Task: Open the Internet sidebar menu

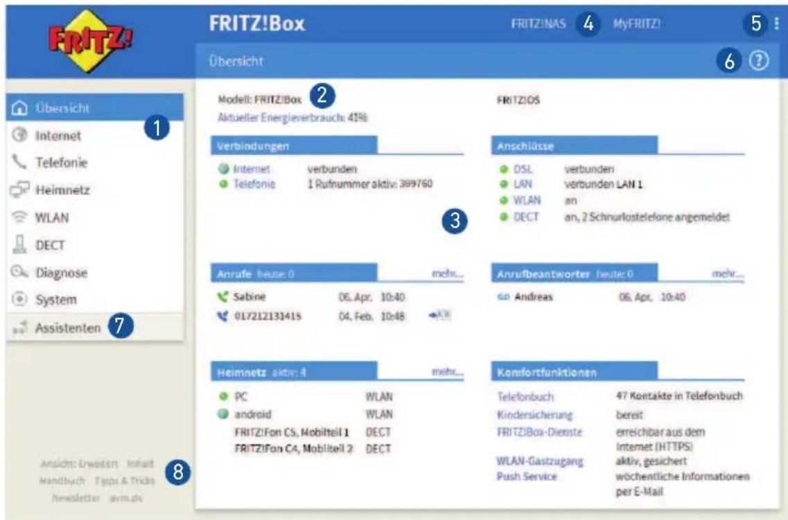Action: (94, 135)
